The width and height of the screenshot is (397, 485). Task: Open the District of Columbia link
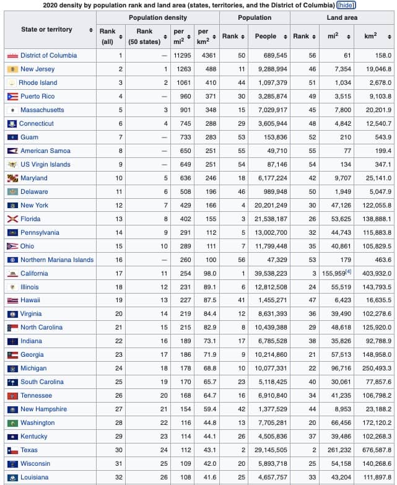pyautogui.click(x=48, y=55)
